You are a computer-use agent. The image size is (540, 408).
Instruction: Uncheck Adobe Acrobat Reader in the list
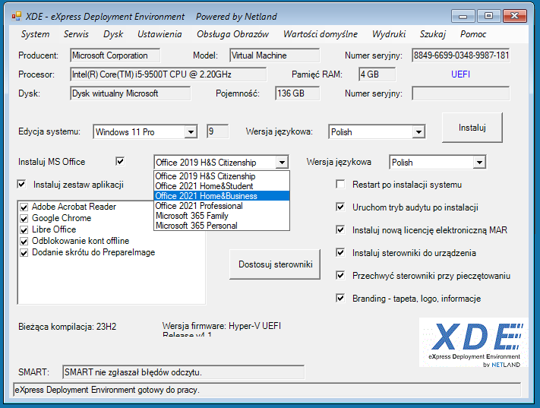(x=24, y=207)
